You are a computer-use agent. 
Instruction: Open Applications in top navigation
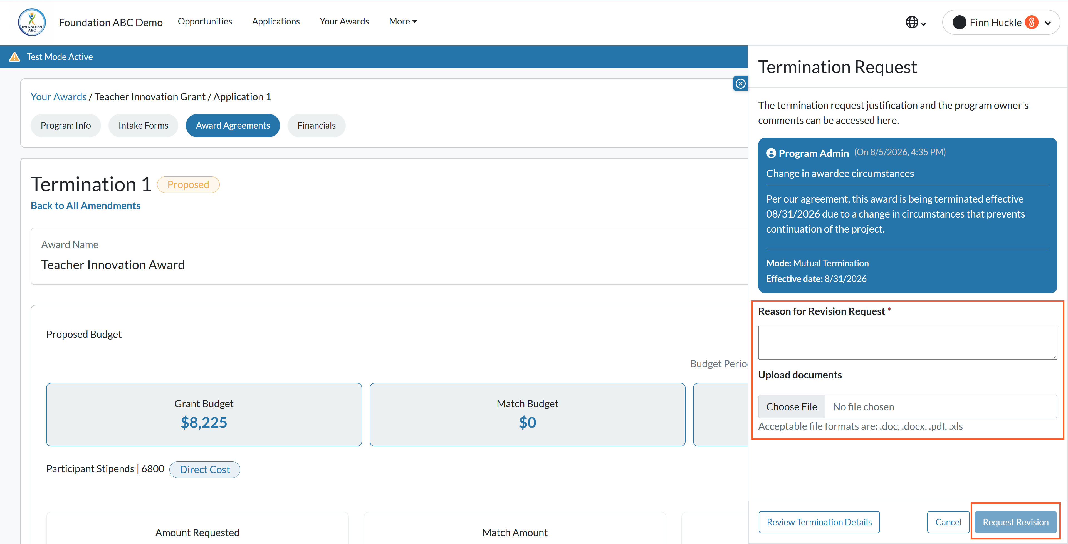[276, 21]
